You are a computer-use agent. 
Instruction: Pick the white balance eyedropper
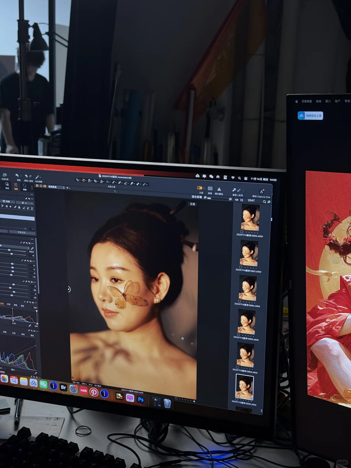(32, 248)
